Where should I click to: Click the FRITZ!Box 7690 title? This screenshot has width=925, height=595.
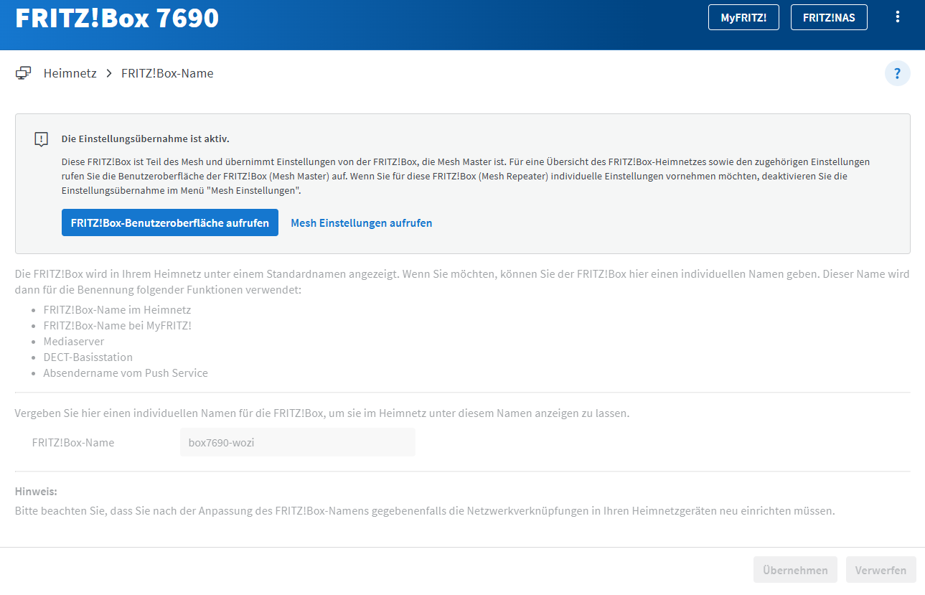click(117, 18)
